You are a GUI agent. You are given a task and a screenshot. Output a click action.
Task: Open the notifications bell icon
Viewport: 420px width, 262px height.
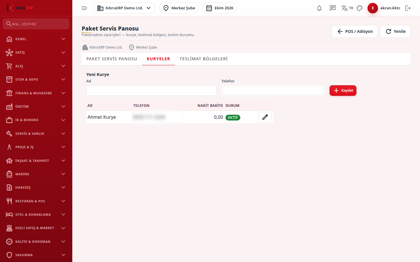[x=319, y=8]
